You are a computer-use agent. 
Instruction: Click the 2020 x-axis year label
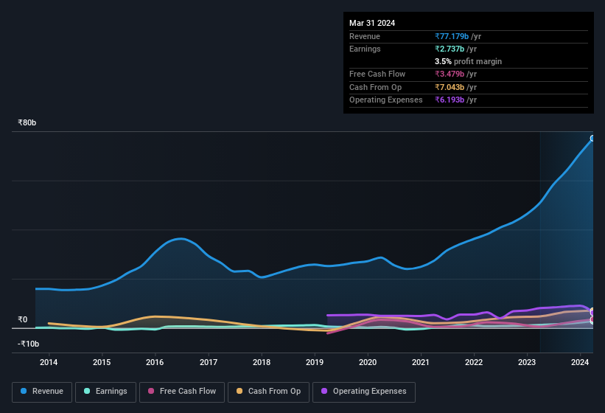point(368,362)
